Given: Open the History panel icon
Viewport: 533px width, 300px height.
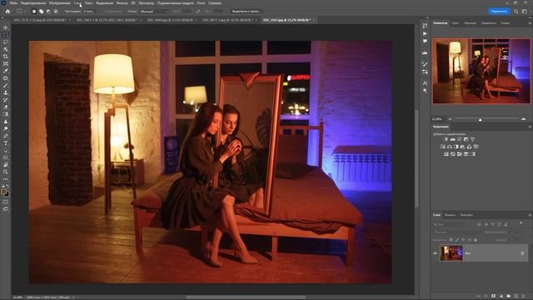Looking at the screenshot, I should (425, 26).
